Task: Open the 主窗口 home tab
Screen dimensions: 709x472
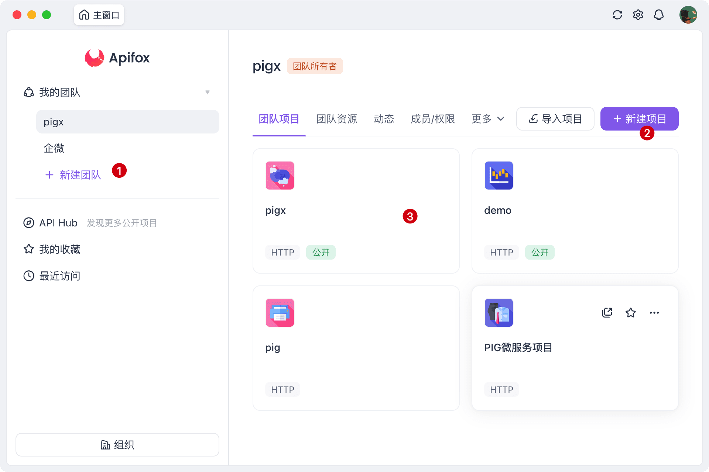Action: point(99,15)
